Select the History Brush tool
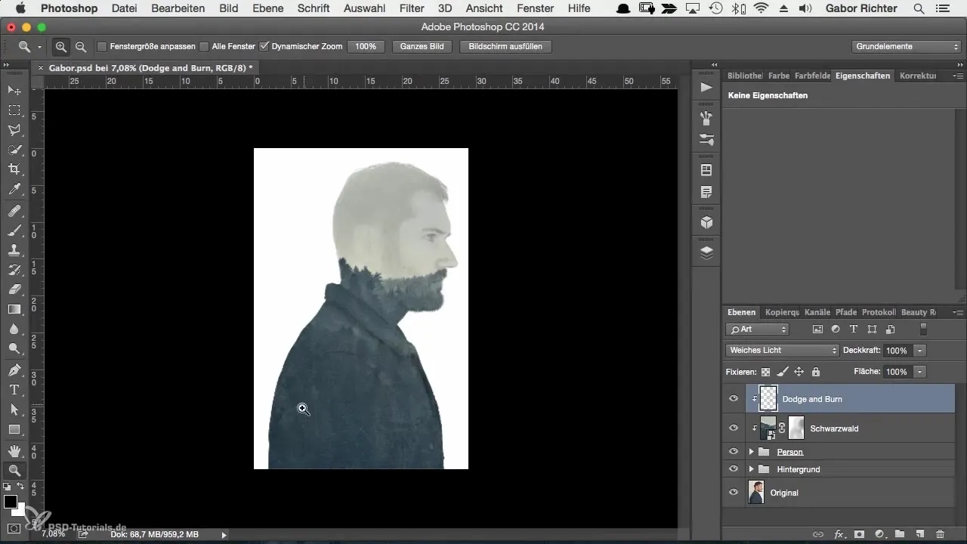The image size is (967, 544). tap(14, 270)
